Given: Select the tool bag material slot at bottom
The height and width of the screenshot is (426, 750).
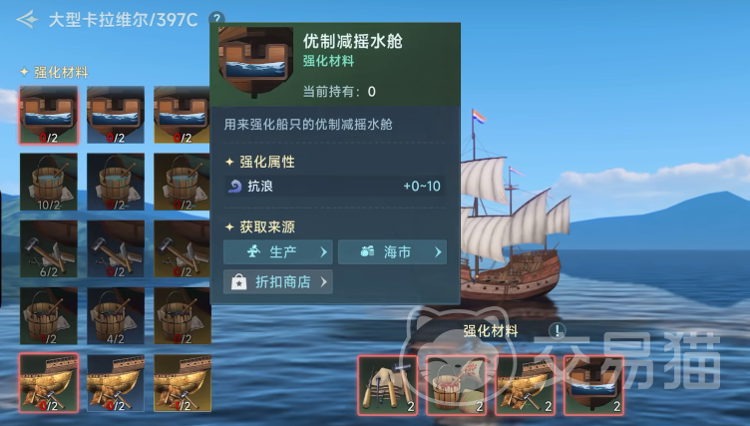Looking at the screenshot, I should coord(387,385).
